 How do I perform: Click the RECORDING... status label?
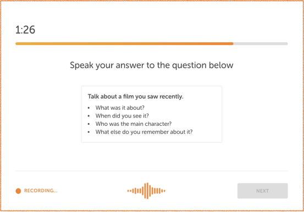[x=41, y=191]
